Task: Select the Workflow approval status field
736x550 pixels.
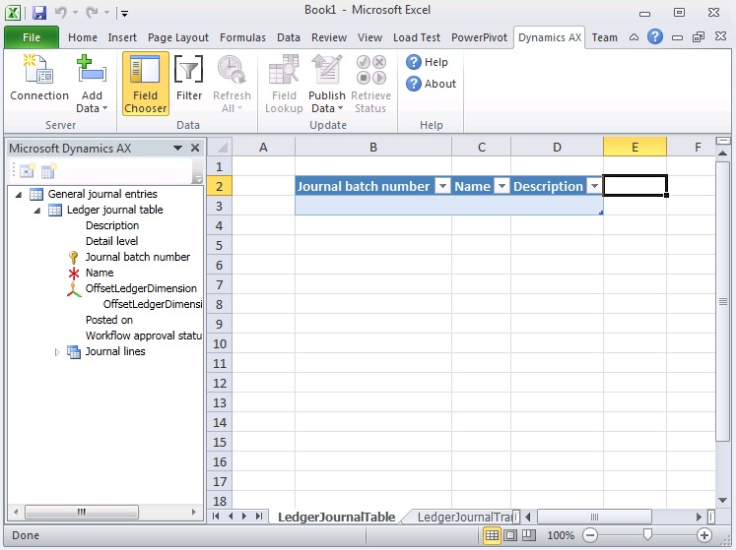Action: pos(144,336)
